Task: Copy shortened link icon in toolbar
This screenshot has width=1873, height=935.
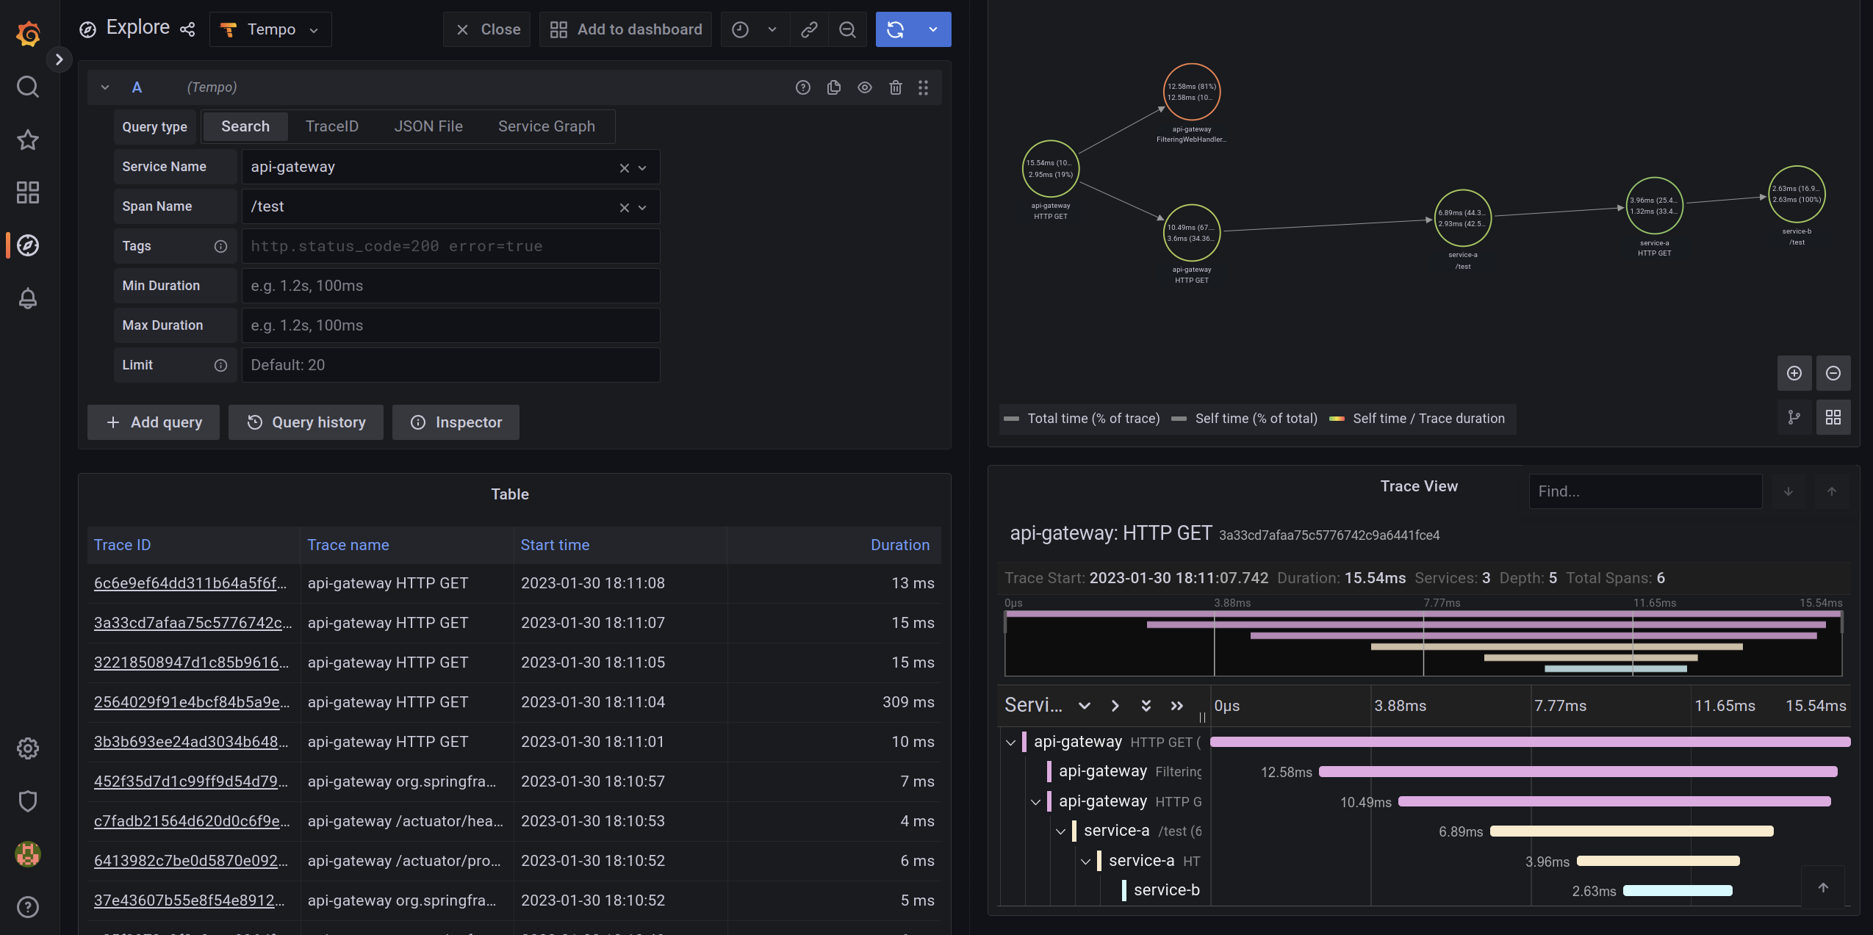Action: 809,29
